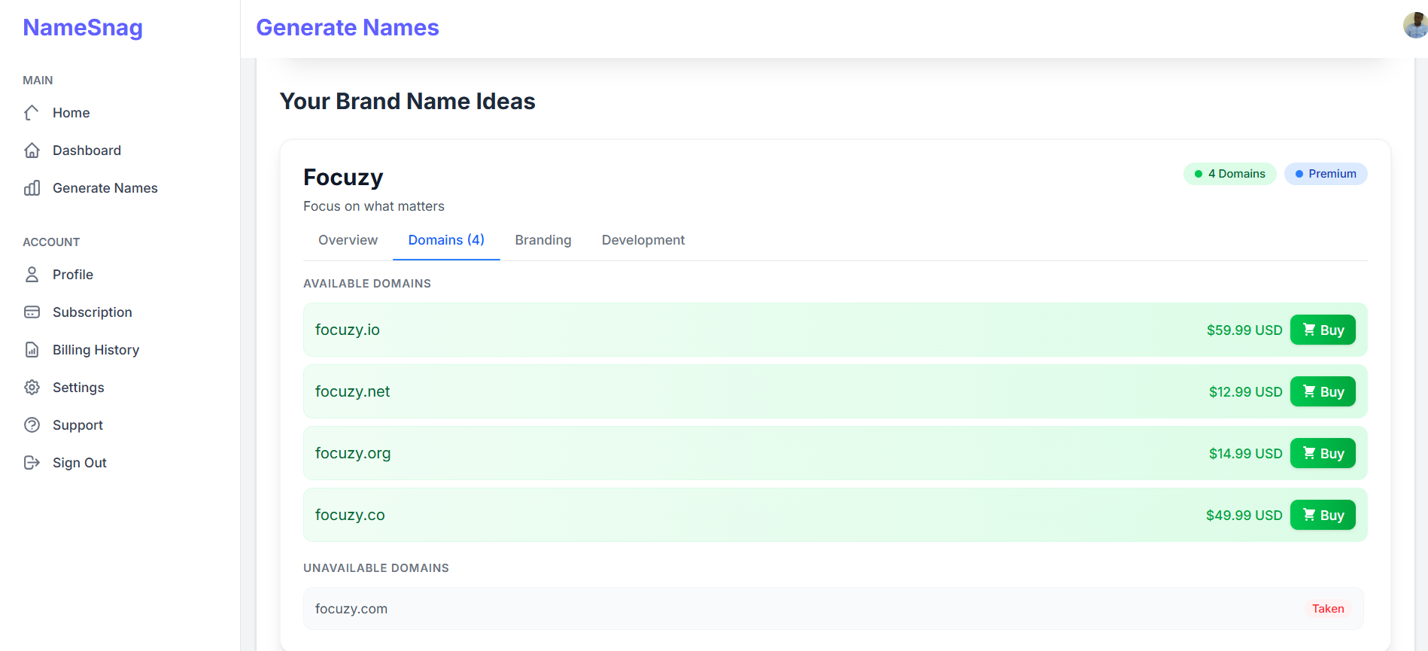Click the Sign Out arrow icon
Viewport: 1428px width, 651px height.
tap(32, 463)
